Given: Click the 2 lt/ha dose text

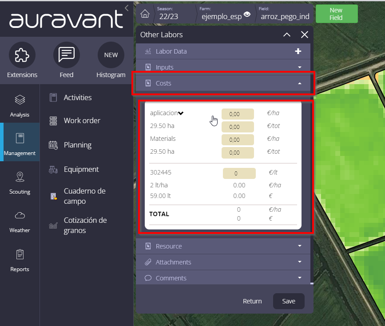Looking at the screenshot, I should pyautogui.click(x=159, y=185).
